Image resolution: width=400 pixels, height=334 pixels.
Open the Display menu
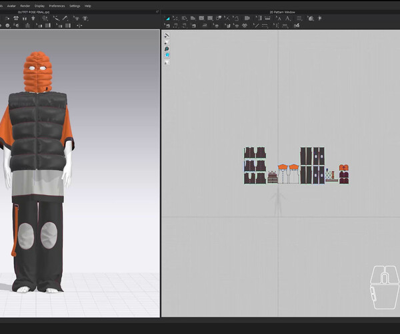[40, 5]
